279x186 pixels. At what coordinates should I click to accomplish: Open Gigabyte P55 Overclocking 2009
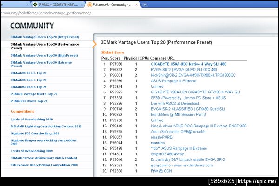(x=35, y=133)
